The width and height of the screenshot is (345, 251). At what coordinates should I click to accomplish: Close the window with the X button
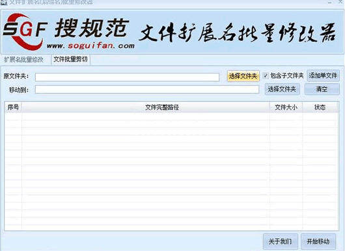[x=340, y=2]
